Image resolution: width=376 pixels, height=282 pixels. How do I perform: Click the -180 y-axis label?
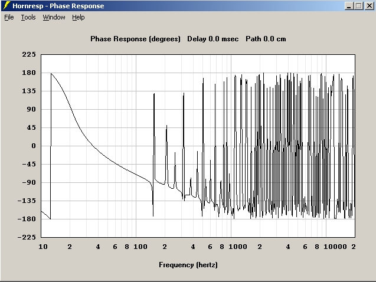point(27,219)
